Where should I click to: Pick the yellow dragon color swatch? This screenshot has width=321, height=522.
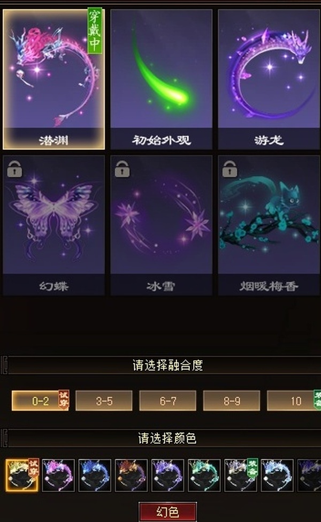click(22, 475)
